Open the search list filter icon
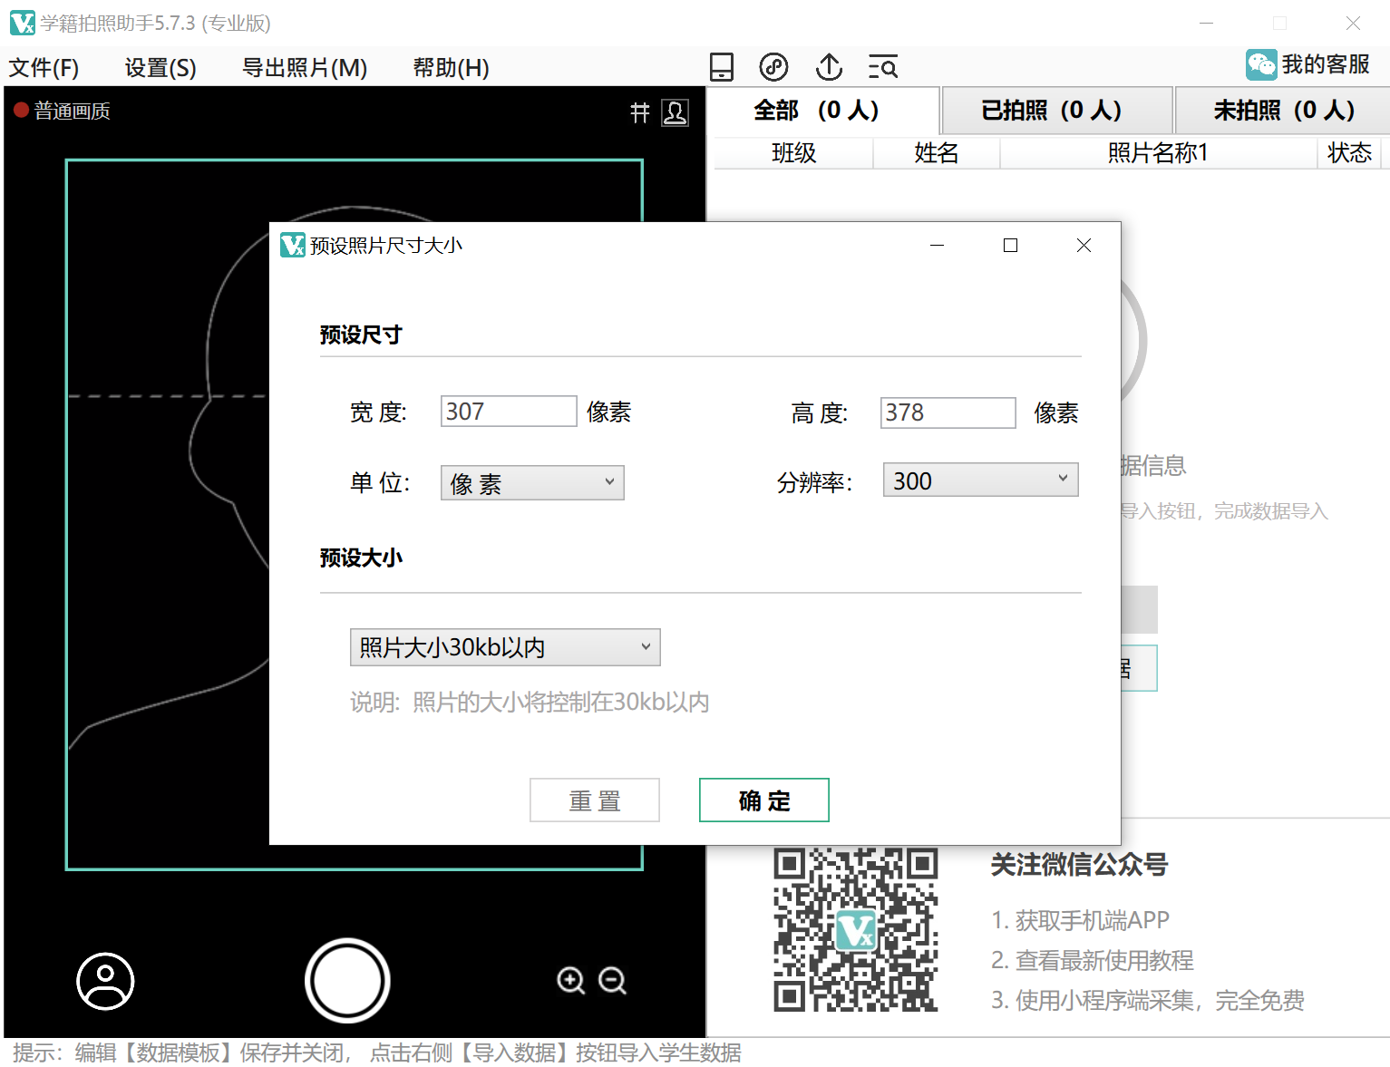Viewport: 1390px width, 1067px height. pos(882,66)
